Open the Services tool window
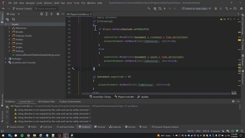245x138 pixels. click(130, 127)
